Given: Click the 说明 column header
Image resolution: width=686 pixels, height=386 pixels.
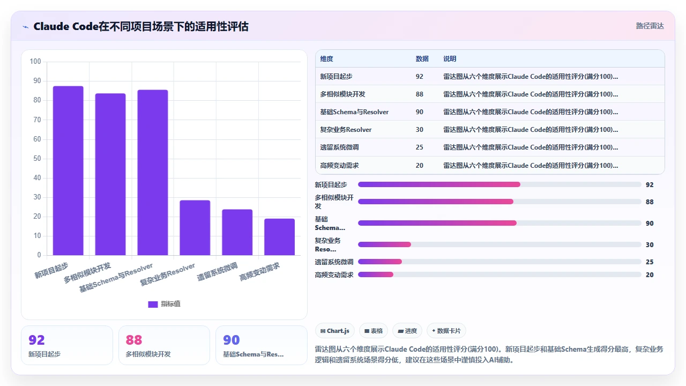Looking at the screenshot, I should [x=450, y=59].
